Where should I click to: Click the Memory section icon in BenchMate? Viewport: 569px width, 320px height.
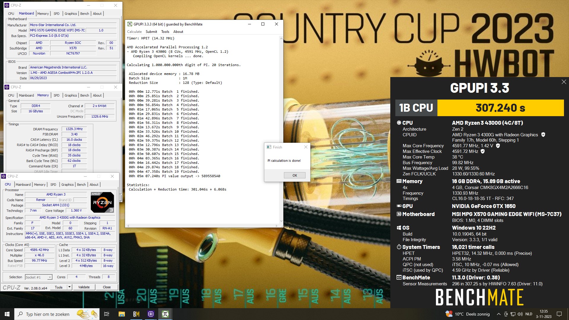pos(399,181)
